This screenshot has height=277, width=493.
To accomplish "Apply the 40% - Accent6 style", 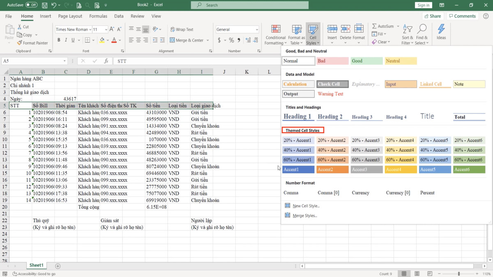I will (x=469, y=150).
